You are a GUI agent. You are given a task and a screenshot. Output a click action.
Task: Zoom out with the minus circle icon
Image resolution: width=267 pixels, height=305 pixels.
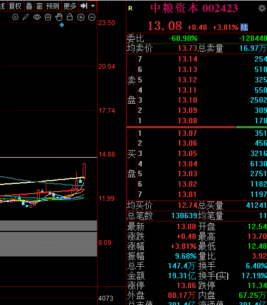(92, 17)
